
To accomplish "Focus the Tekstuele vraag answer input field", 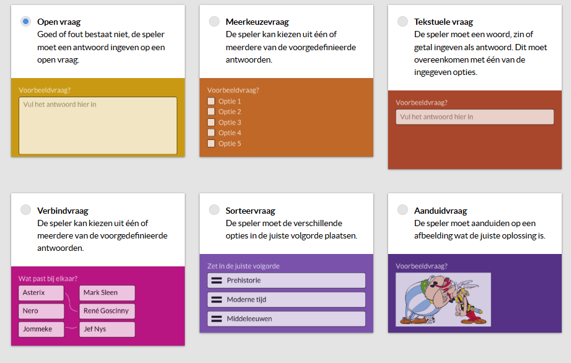I will [474, 116].
